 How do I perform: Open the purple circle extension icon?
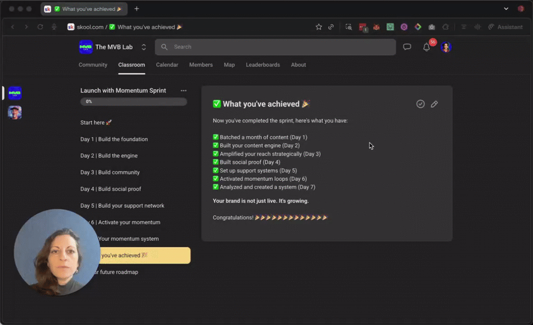[x=404, y=27]
